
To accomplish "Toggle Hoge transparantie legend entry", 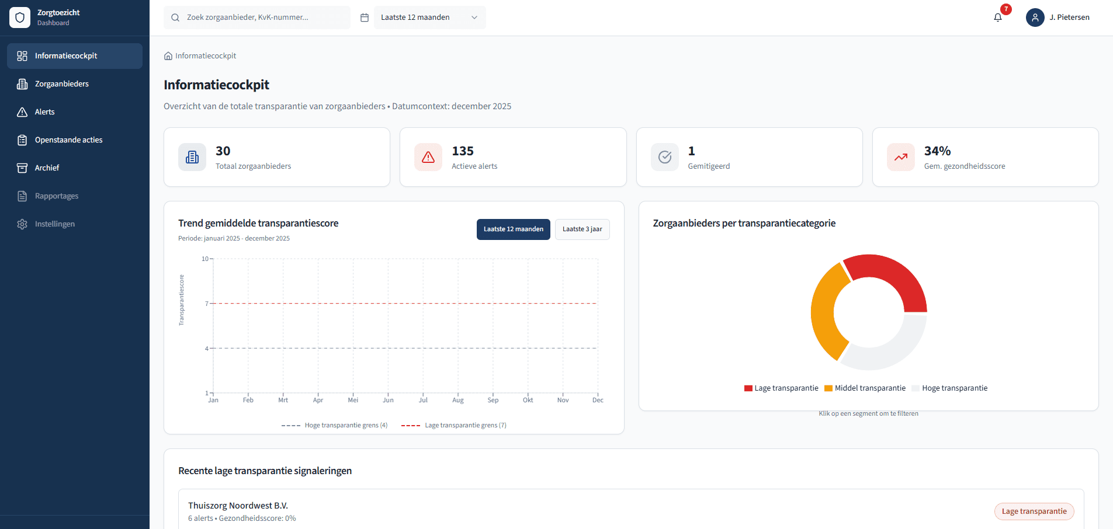I will (x=949, y=388).
